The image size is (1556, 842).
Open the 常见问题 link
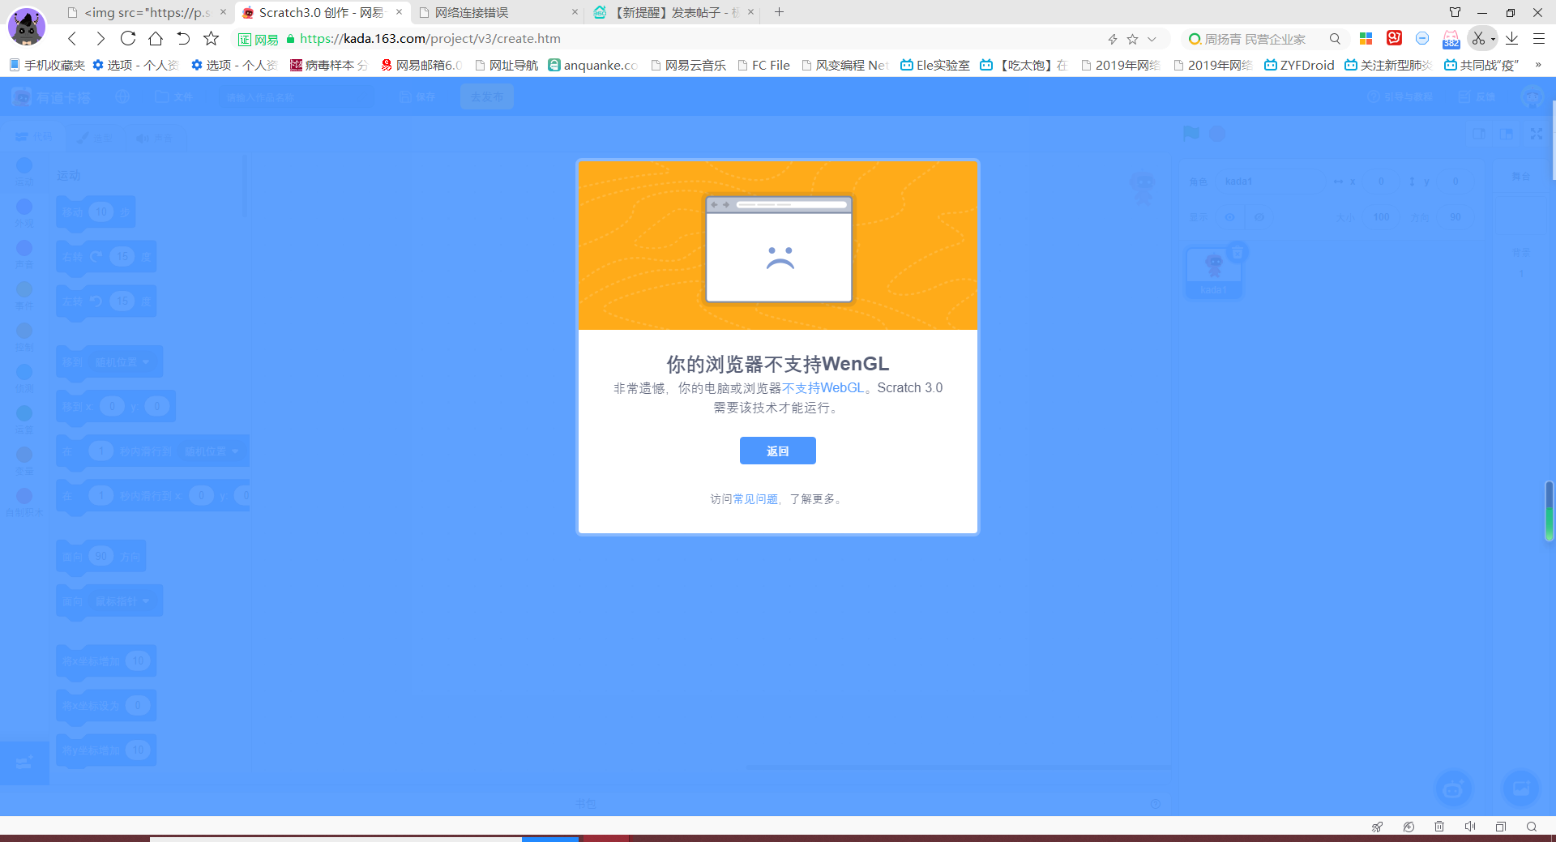click(x=755, y=499)
